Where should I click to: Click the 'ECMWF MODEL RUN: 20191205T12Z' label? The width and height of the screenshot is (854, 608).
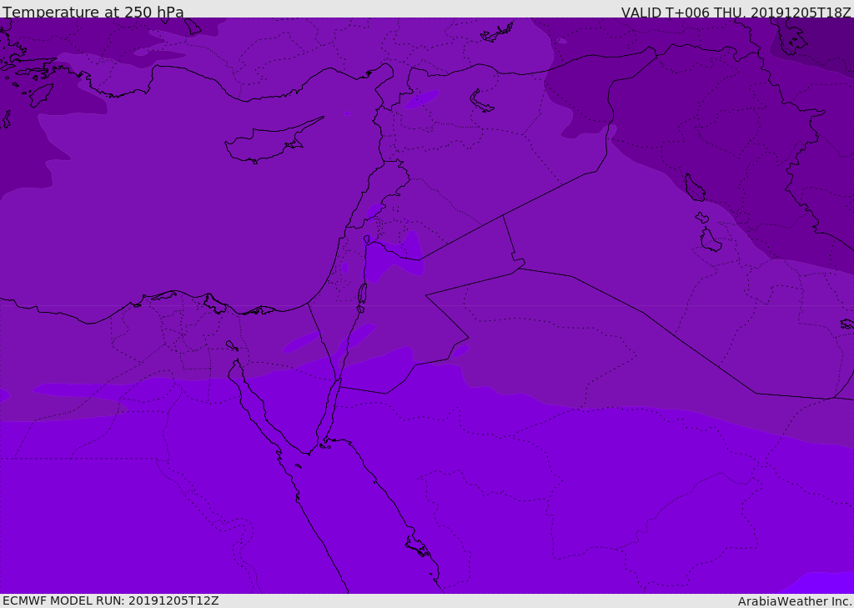[x=111, y=600]
